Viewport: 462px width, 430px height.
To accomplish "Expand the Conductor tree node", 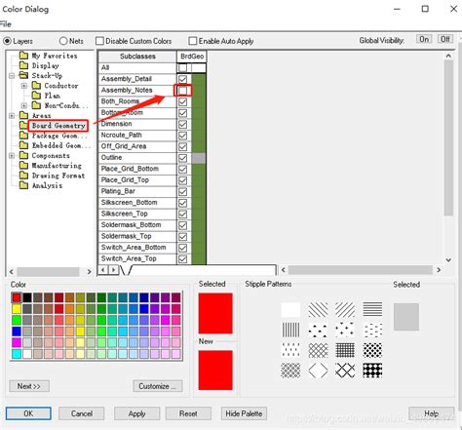I will [23, 86].
